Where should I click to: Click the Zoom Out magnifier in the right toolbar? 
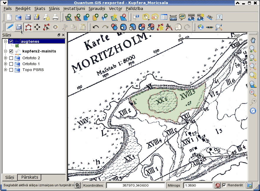(x=253, y=58)
